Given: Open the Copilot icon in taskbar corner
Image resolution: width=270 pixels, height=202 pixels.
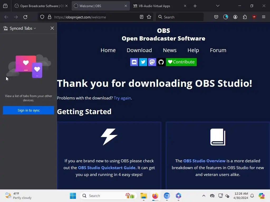Looking at the screenshot, I should 262,196.
